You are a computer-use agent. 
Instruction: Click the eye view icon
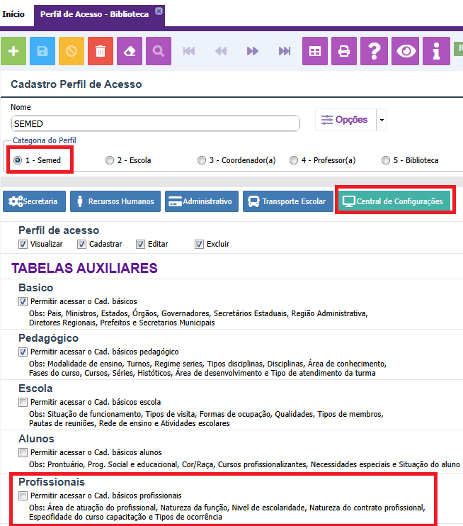pos(406,51)
